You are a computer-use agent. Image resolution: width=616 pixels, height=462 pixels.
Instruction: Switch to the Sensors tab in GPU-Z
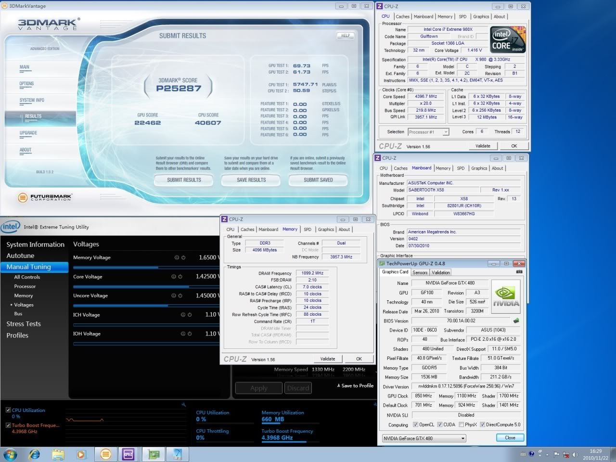420,272
